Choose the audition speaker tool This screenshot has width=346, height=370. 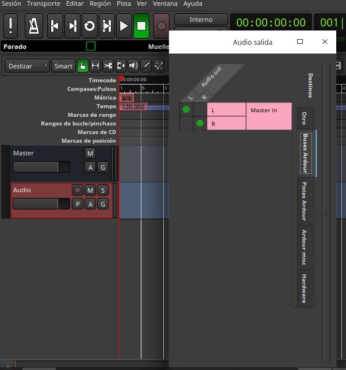coord(133,66)
